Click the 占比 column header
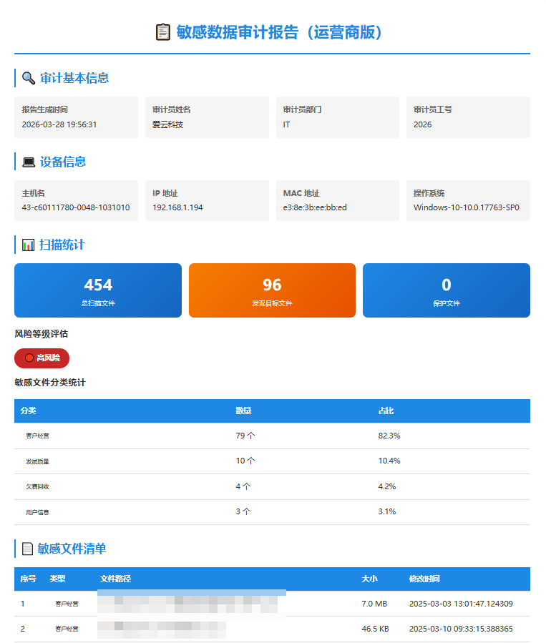546x643 pixels. tap(386, 411)
